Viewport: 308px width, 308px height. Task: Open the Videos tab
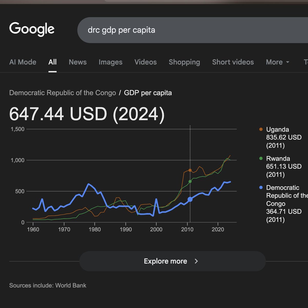pos(146,62)
